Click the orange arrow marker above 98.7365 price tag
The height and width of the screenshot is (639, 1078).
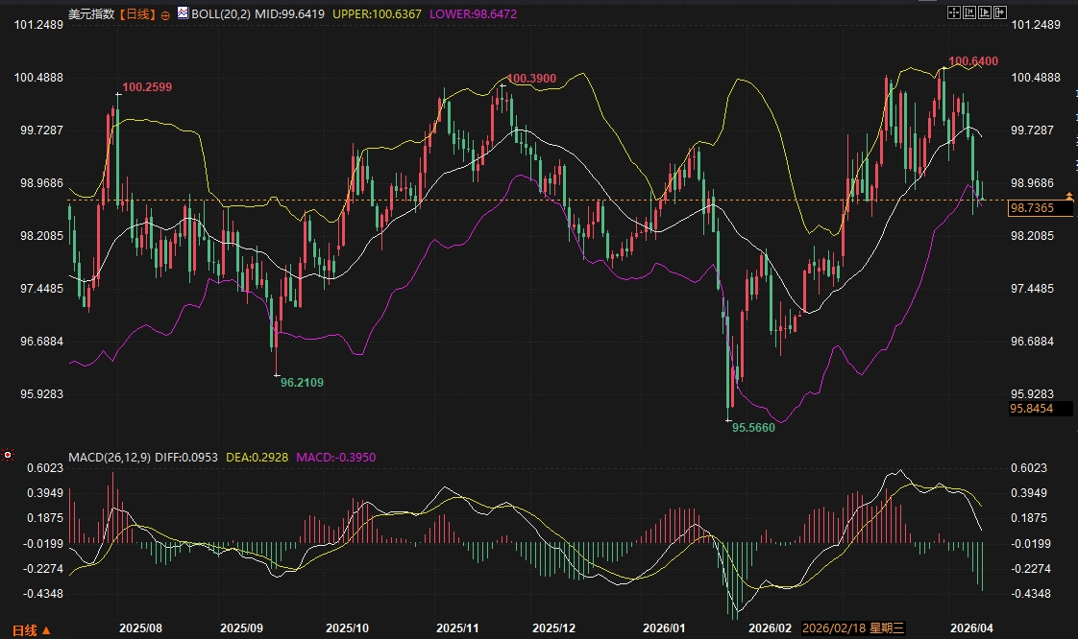[x=1069, y=197]
